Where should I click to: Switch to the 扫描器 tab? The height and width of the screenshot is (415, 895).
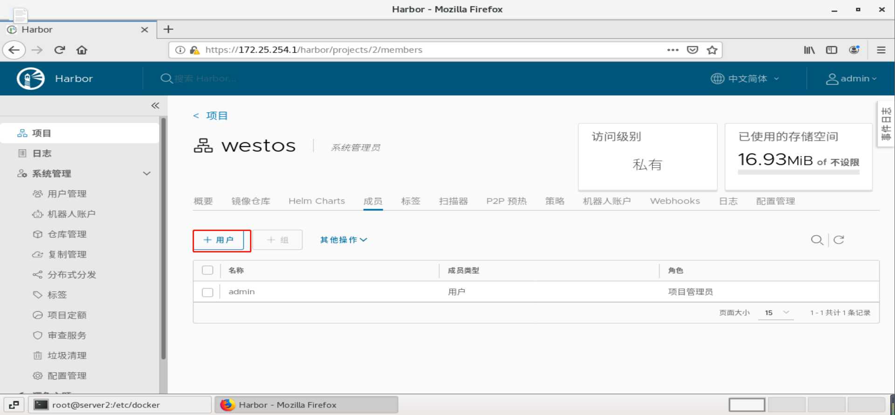[453, 201]
